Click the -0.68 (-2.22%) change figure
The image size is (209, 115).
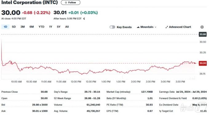pyautogui.click(x=36, y=13)
